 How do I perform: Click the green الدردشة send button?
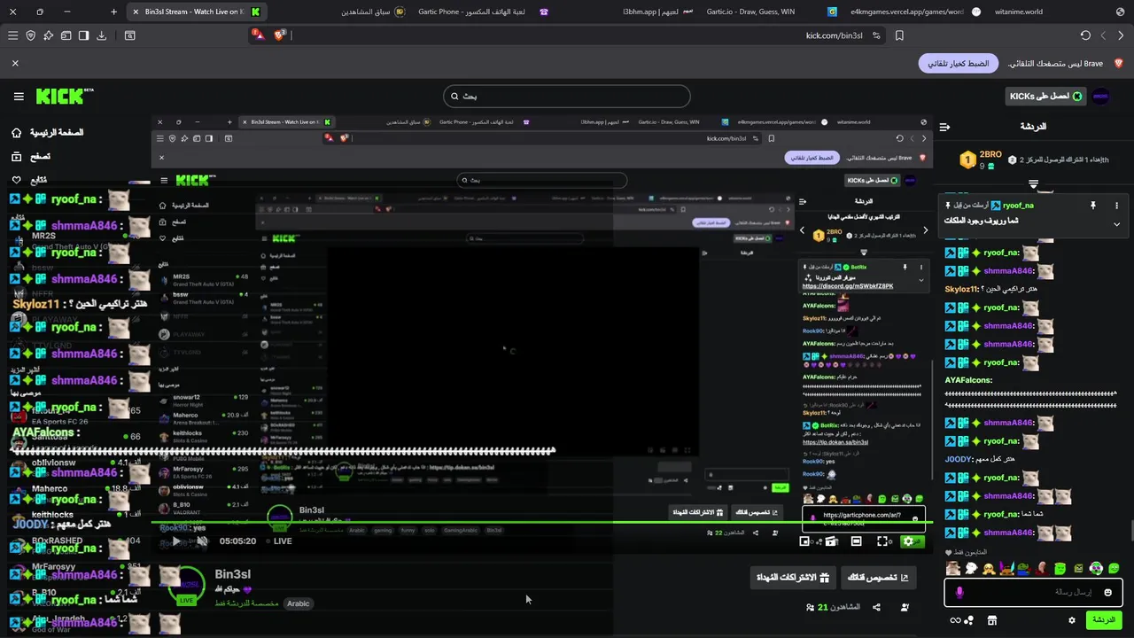[x=1104, y=620]
